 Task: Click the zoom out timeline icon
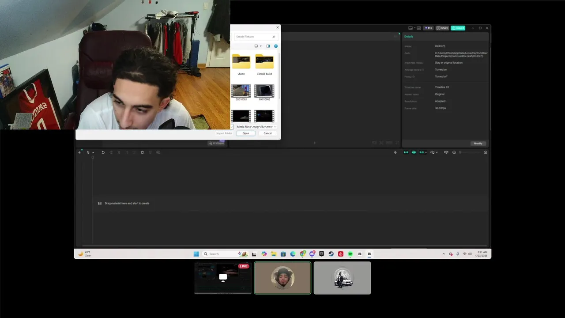(454, 152)
